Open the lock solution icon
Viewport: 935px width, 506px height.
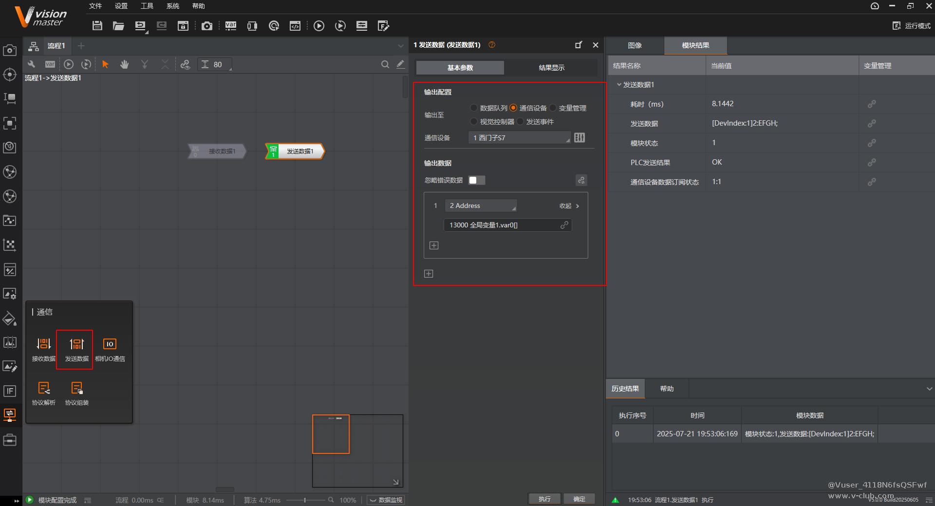[x=183, y=26]
